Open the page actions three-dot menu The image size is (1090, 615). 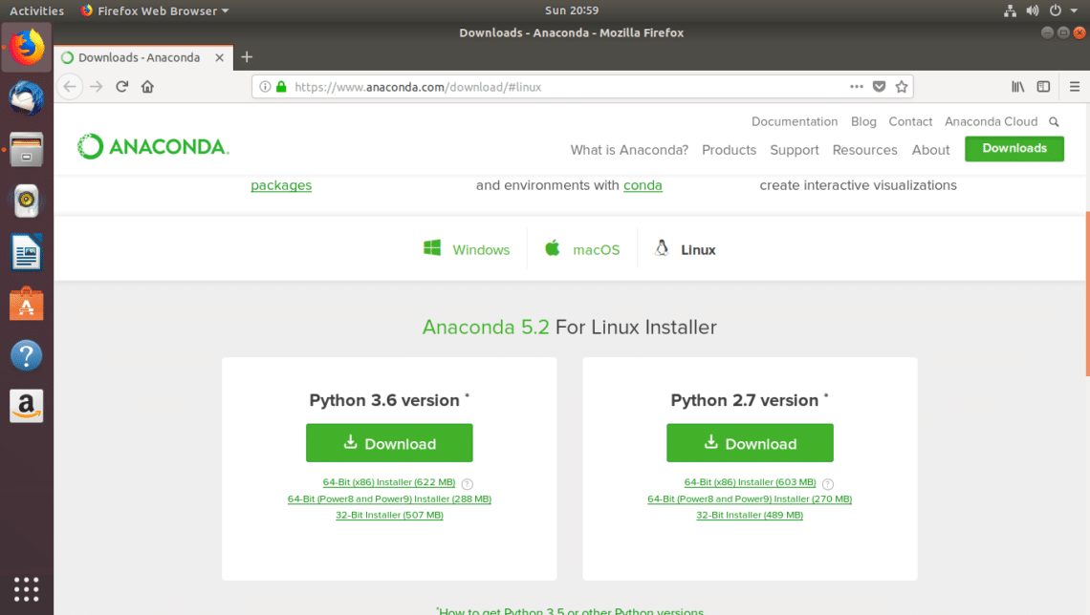coord(857,87)
